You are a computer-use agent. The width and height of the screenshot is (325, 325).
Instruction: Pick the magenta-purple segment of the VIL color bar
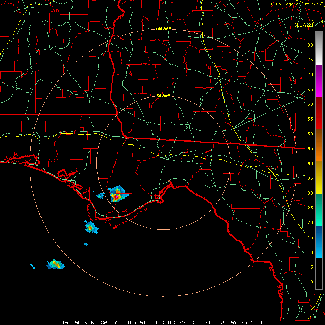(319, 81)
